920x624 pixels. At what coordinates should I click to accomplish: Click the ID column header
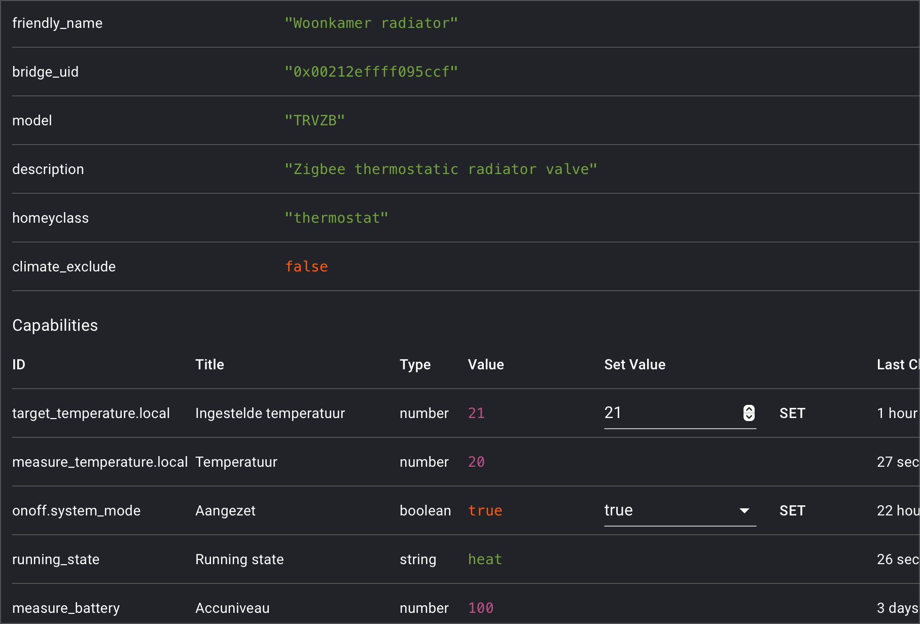click(x=18, y=364)
